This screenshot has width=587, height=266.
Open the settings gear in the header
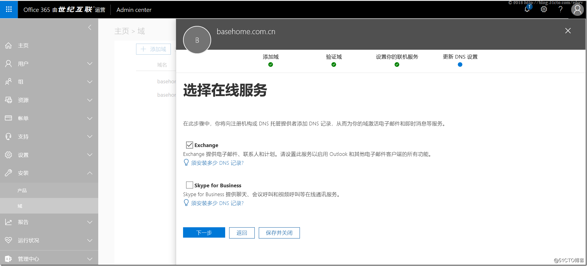click(x=544, y=9)
